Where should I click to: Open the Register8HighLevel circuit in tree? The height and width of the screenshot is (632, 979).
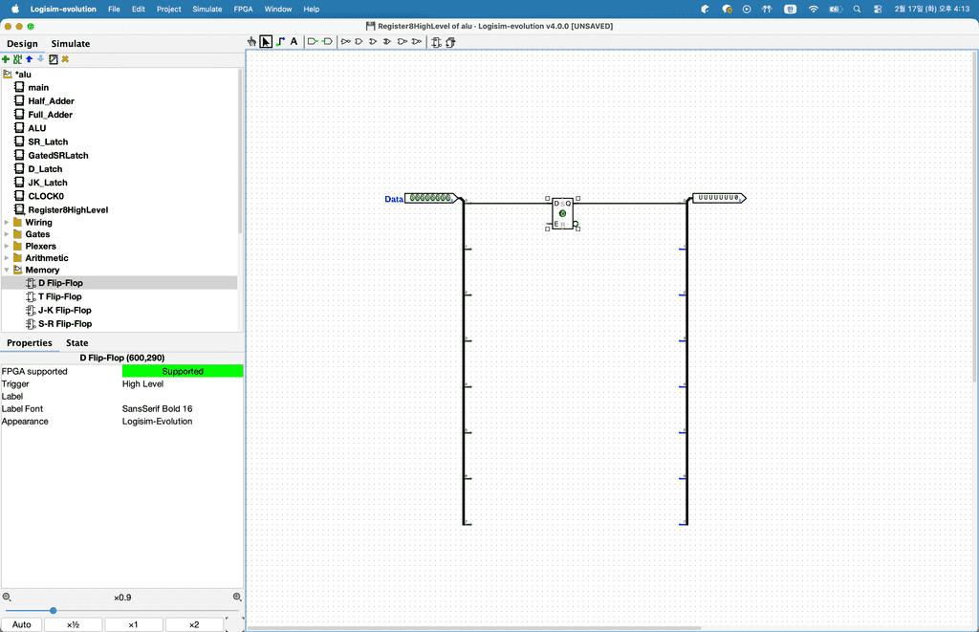click(x=68, y=209)
